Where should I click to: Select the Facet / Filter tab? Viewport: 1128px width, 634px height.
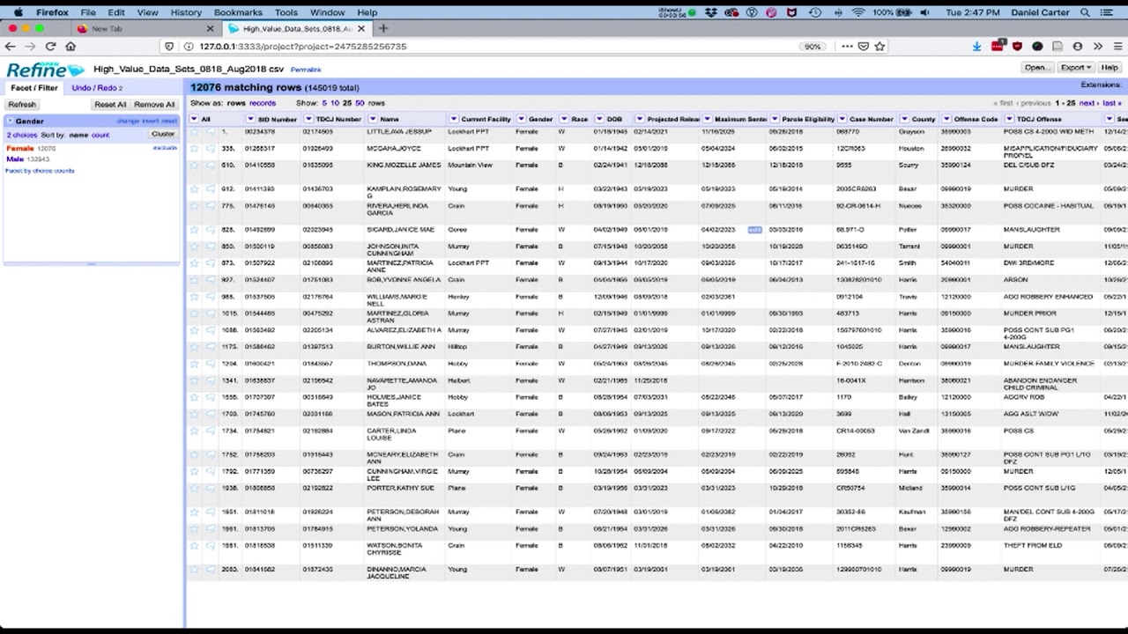point(33,88)
